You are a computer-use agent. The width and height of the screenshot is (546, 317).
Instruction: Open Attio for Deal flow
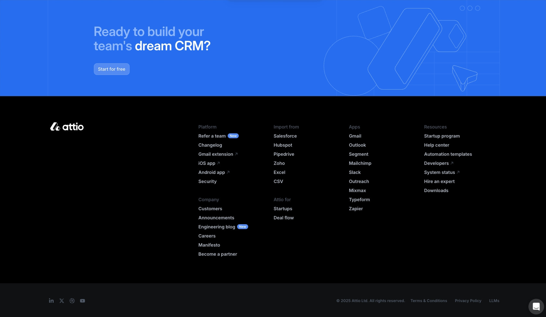tap(284, 218)
